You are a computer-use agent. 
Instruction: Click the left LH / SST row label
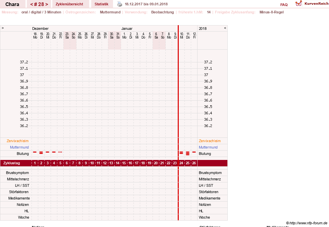tap(22, 185)
